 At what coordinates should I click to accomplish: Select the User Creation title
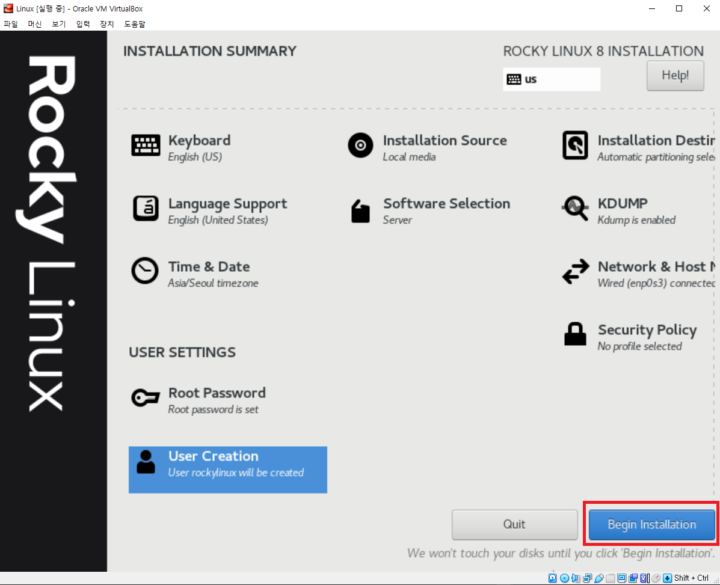pyautogui.click(x=214, y=456)
